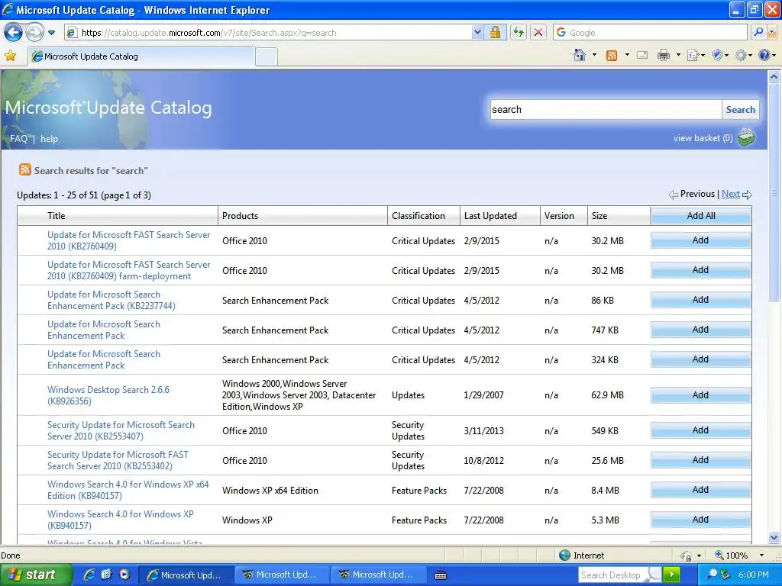Expand the Home button dropdown arrow
782x586 pixels.
594,55
